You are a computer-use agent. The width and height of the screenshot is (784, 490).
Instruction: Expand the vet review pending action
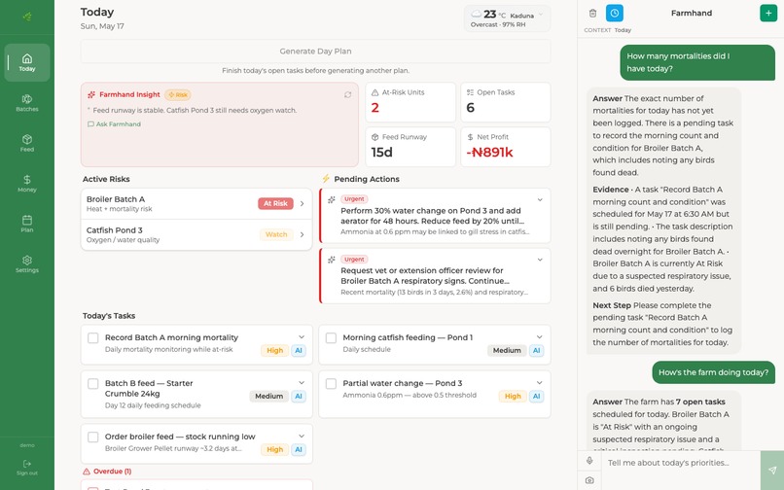(x=540, y=260)
